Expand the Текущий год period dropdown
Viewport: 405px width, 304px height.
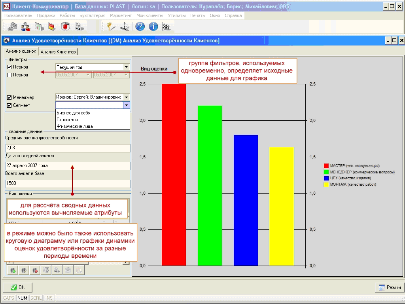pos(126,67)
